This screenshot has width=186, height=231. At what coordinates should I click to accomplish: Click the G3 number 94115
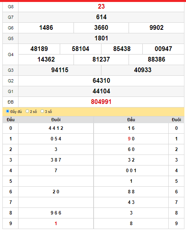tap(60, 70)
